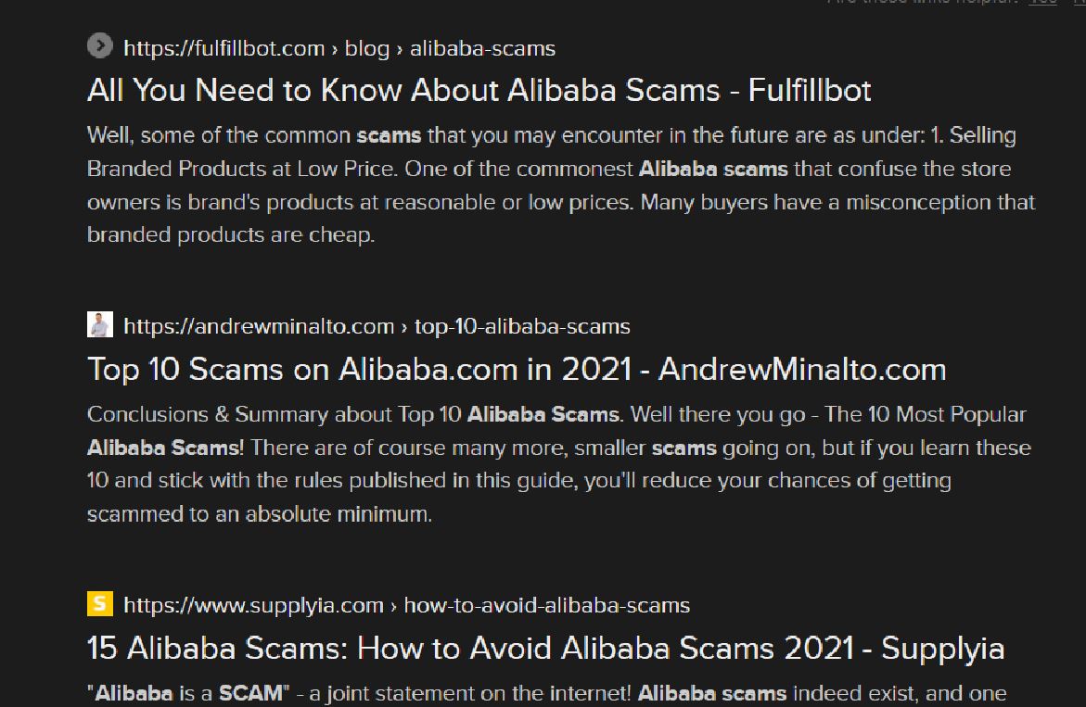Click bold 'Alibaba Scams!' in AndrewMinalto snippet

pyautogui.click(x=165, y=448)
